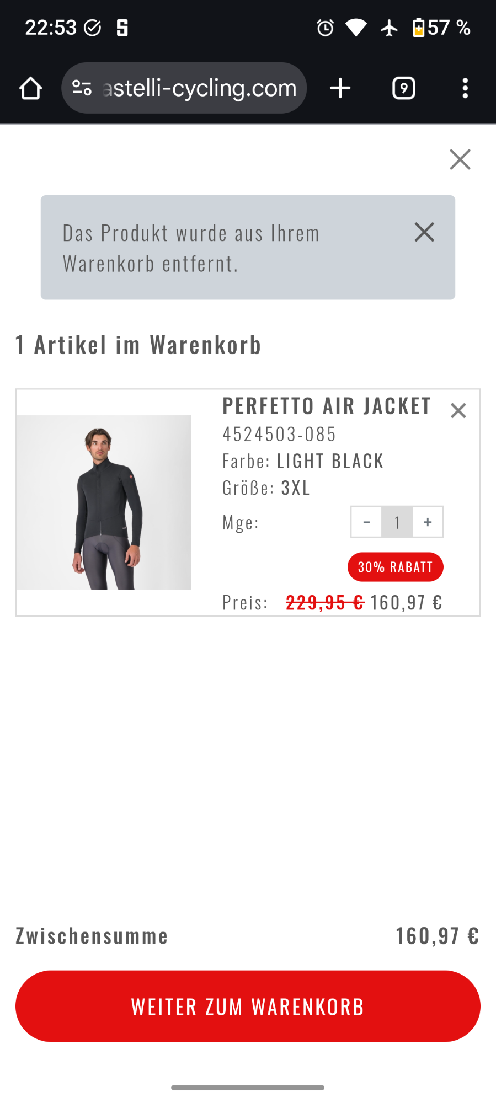Open the Perfetto Air Jacket product image
This screenshot has height=1103, width=496.
pyautogui.click(x=104, y=502)
